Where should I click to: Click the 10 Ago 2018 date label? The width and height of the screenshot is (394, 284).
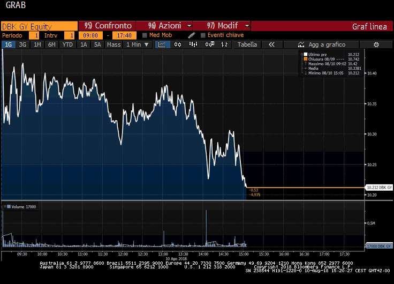[x=176, y=259]
